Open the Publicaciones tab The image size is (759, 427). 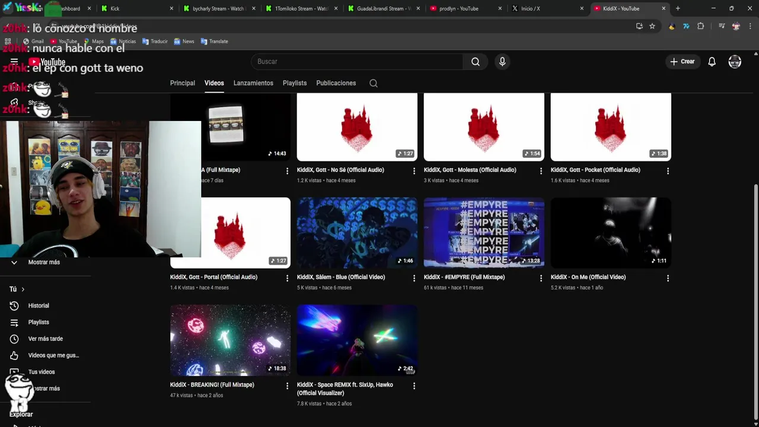336,83
